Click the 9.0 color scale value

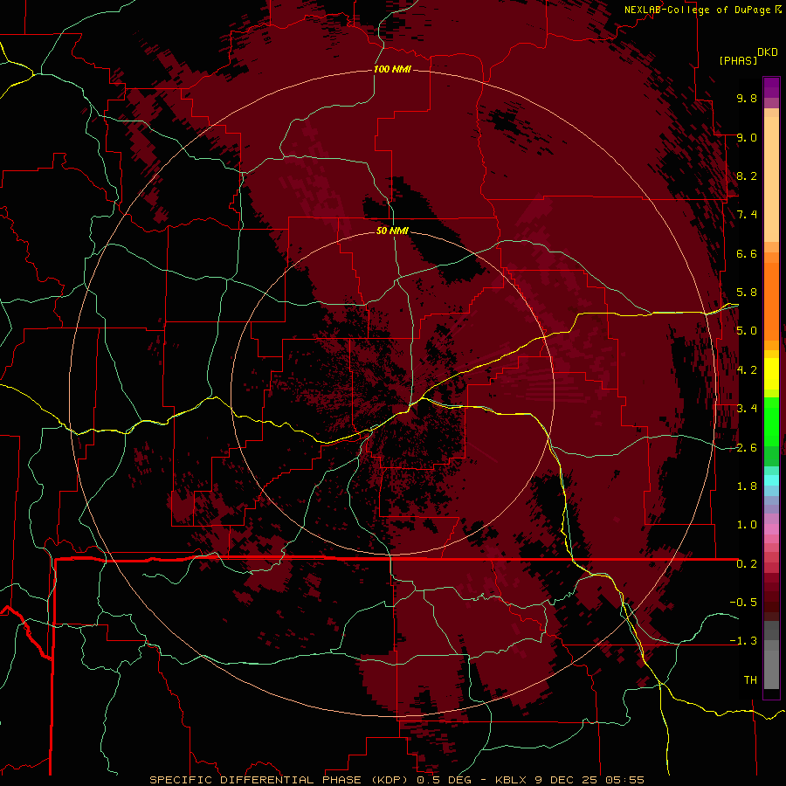747,137
